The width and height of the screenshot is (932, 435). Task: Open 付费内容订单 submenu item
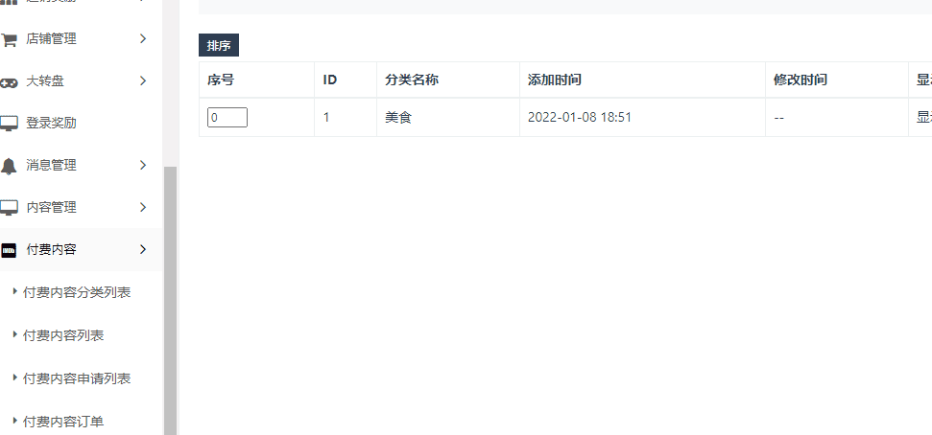coord(63,422)
